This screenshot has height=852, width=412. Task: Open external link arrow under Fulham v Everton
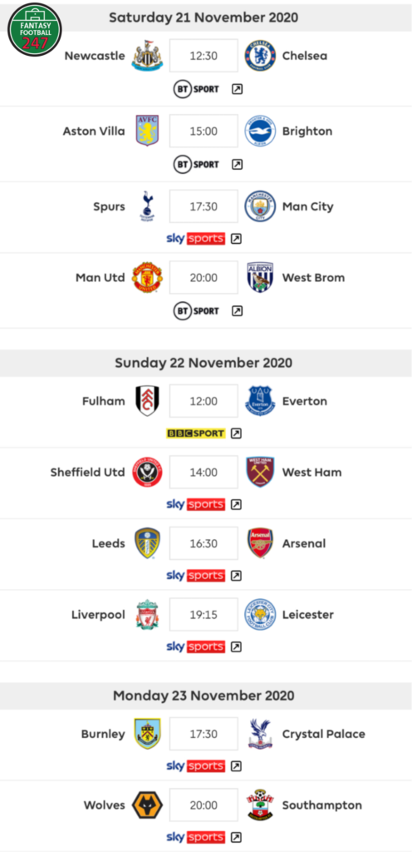(236, 433)
